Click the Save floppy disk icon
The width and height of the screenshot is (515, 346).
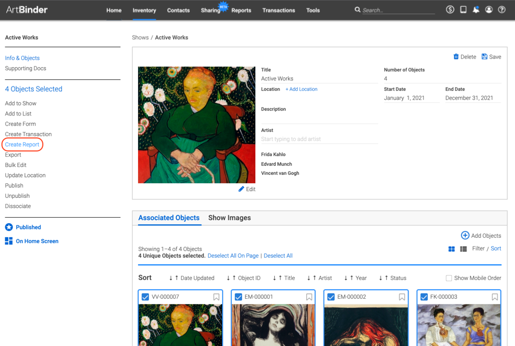point(485,56)
